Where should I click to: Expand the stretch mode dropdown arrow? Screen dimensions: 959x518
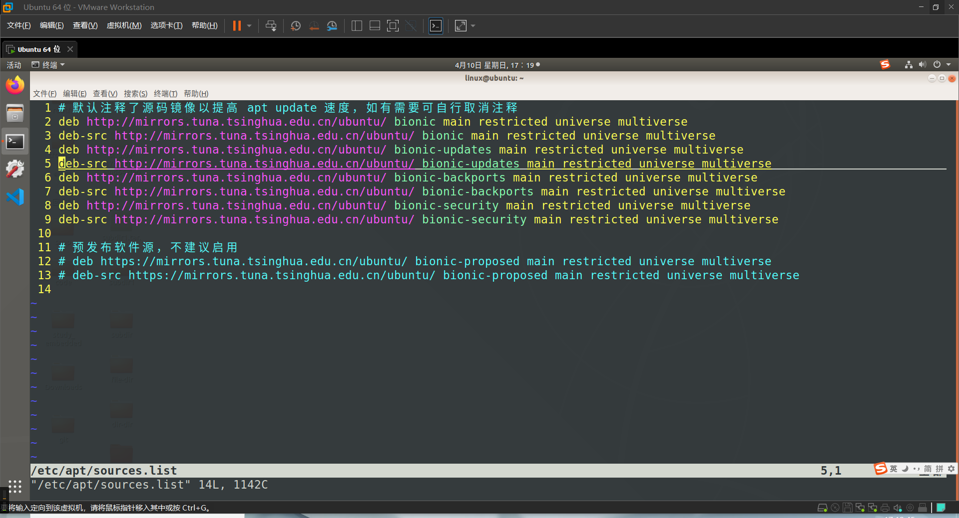pos(473,26)
